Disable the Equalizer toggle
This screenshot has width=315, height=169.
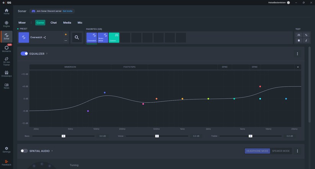24,54
